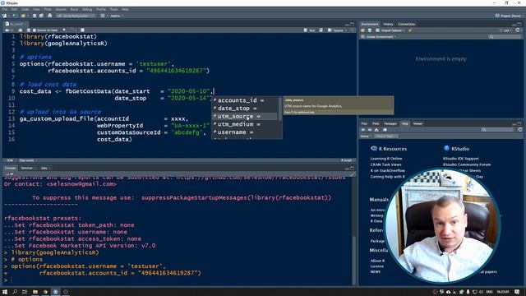Open the Learning R Online link
This screenshot has width=526, height=296.
(386, 159)
